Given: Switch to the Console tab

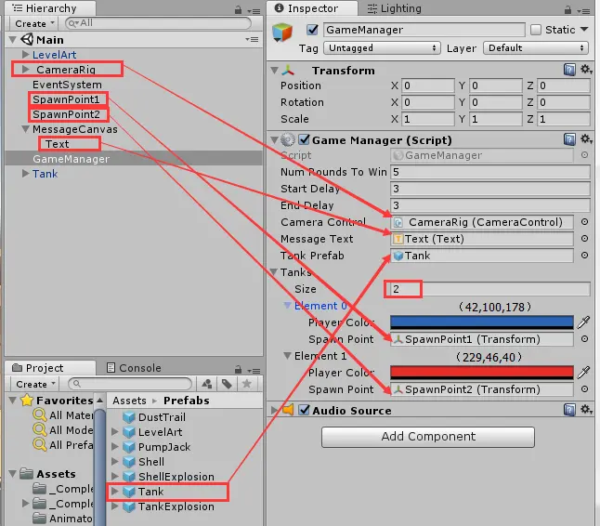Looking at the screenshot, I should 134,368.
